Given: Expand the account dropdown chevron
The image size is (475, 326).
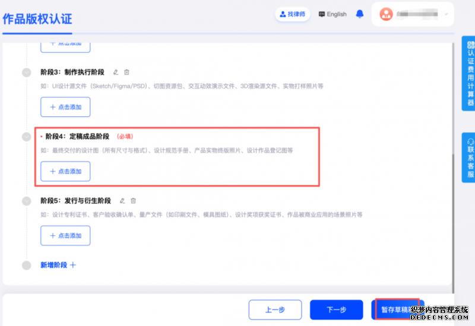Looking at the screenshot, I should point(446,14).
